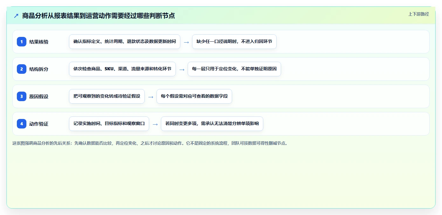Select the 动作验证 step label
Image resolution: width=442 pixels, height=215 pixels.
pyautogui.click(x=39, y=124)
